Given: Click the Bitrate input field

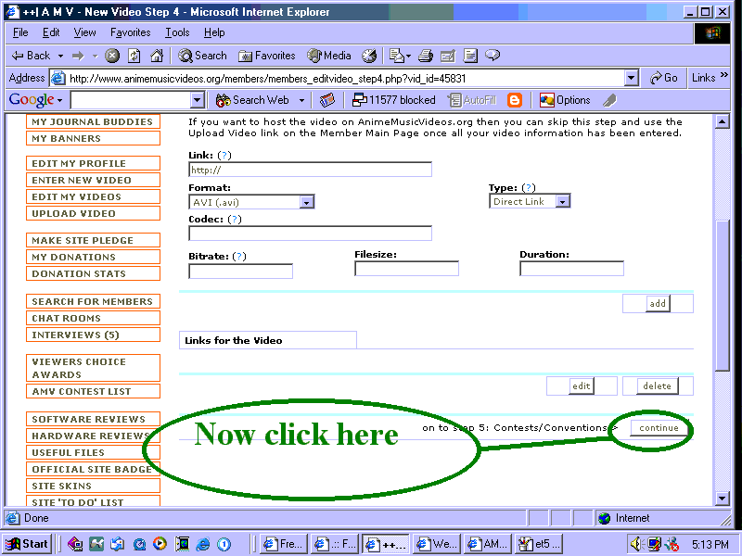Looking at the screenshot, I should tap(240, 271).
